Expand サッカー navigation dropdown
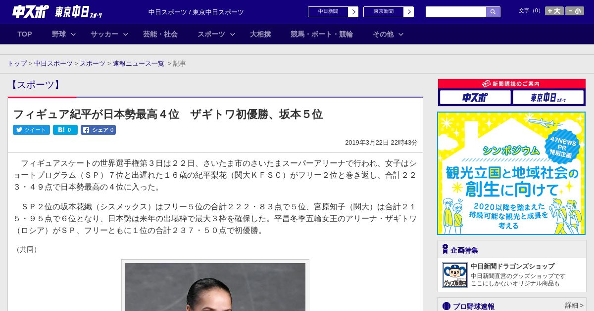 (x=109, y=34)
